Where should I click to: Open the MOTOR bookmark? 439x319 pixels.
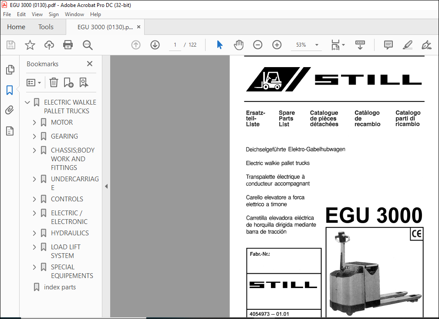(62, 122)
